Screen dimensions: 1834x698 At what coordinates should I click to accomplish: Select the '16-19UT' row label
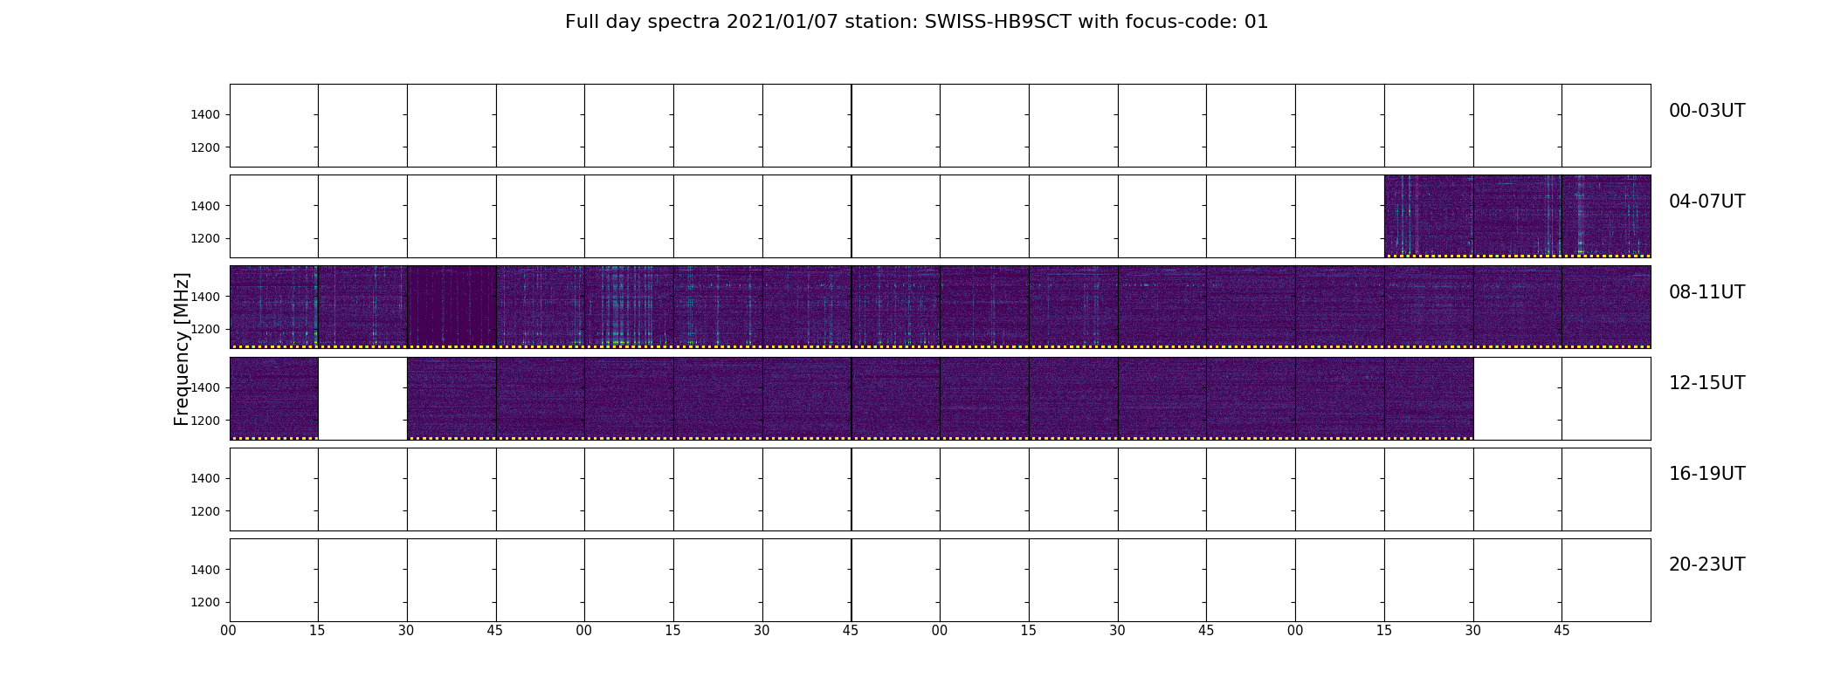tap(1706, 474)
